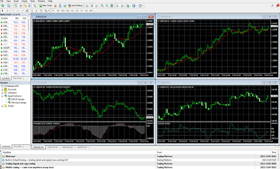Open the 'Trading Signals and copy trading' headline
280x169 pixels.
click(20, 164)
